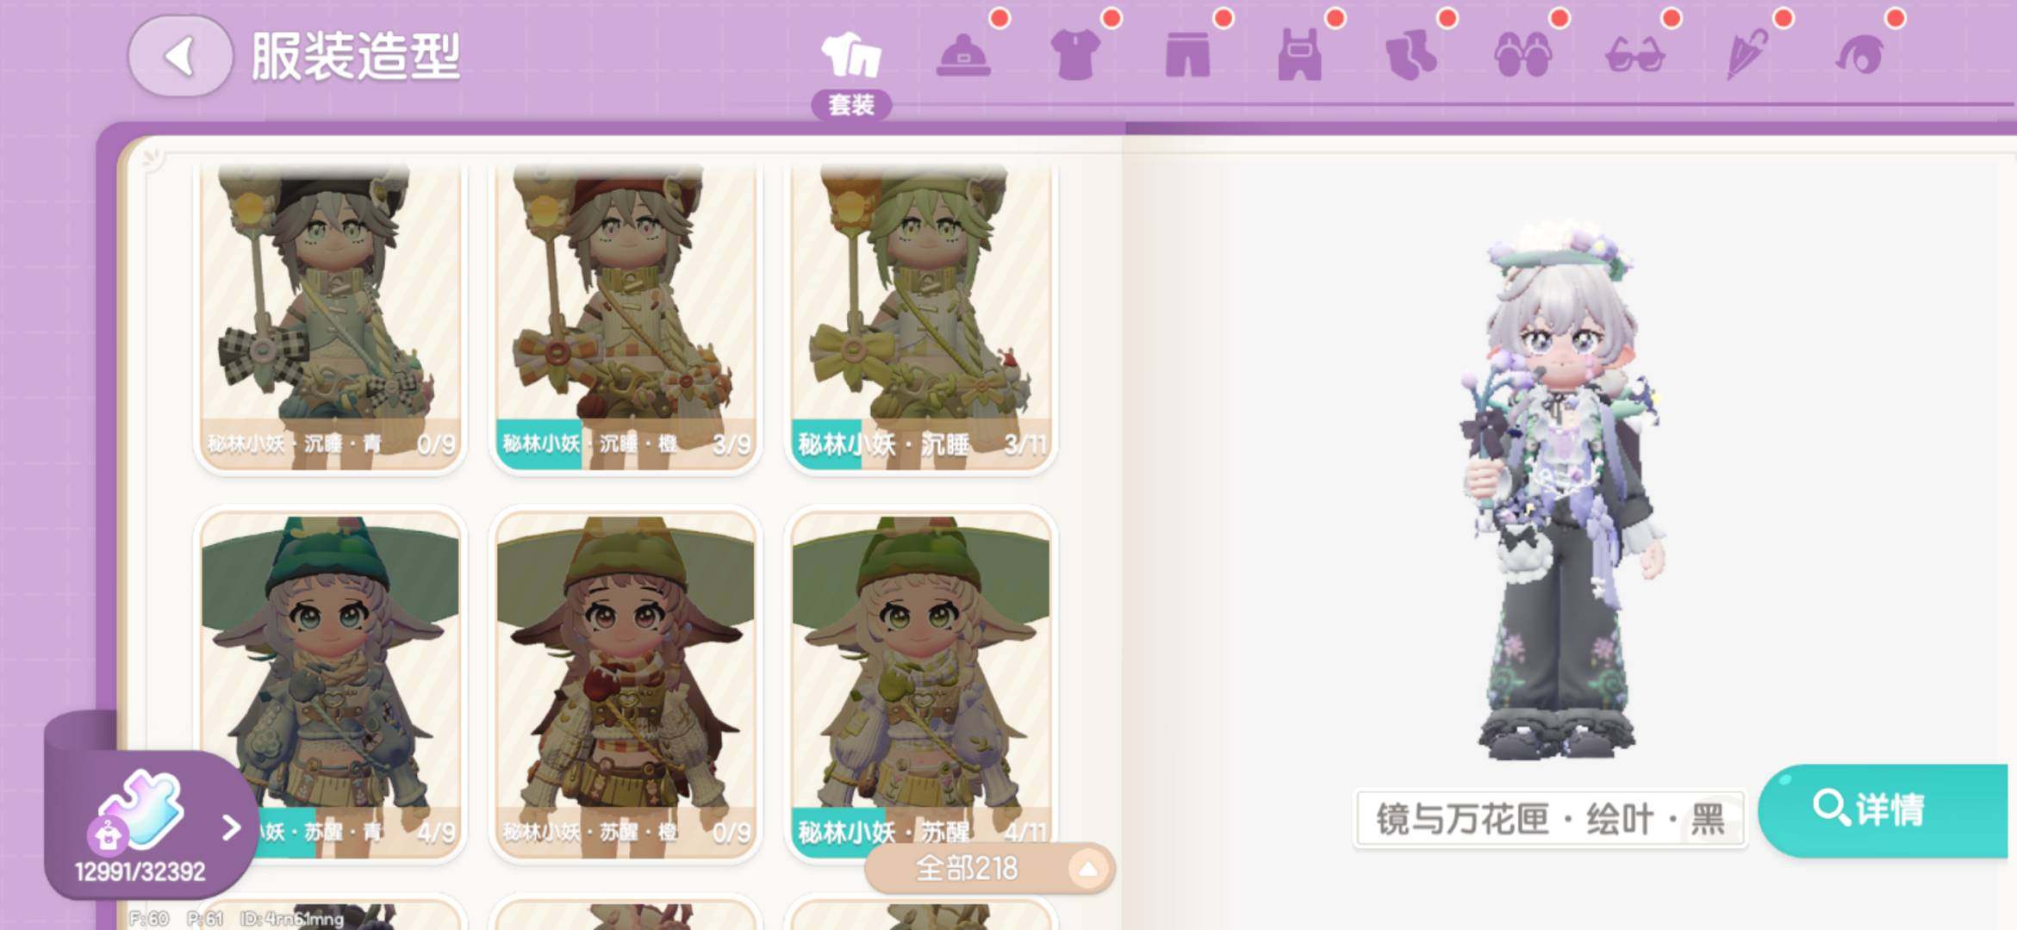Open the T-shirt tops category
Screen dimensions: 2017x930
(1075, 56)
